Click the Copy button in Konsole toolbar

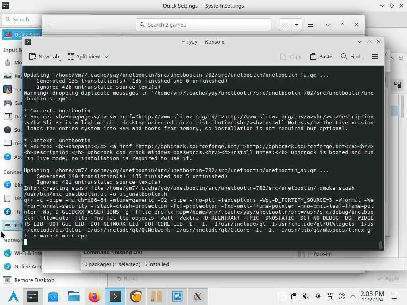291,56
